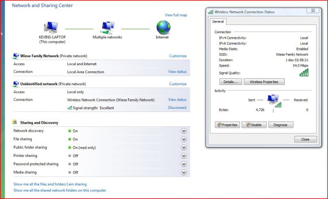Open the View full map link
This screenshot has width=328, height=199.
(175, 15)
